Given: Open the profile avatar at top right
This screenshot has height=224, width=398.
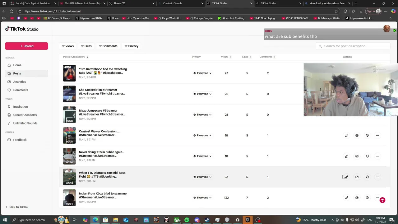Looking at the screenshot, I should pos(386,29).
